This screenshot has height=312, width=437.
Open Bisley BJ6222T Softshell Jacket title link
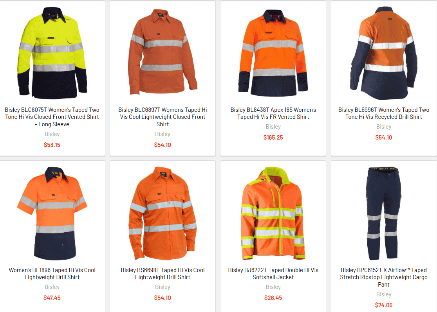pyautogui.click(x=273, y=274)
